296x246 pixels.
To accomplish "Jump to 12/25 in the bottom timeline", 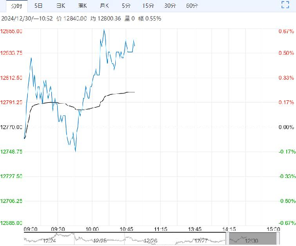I will click(x=100, y=240).
